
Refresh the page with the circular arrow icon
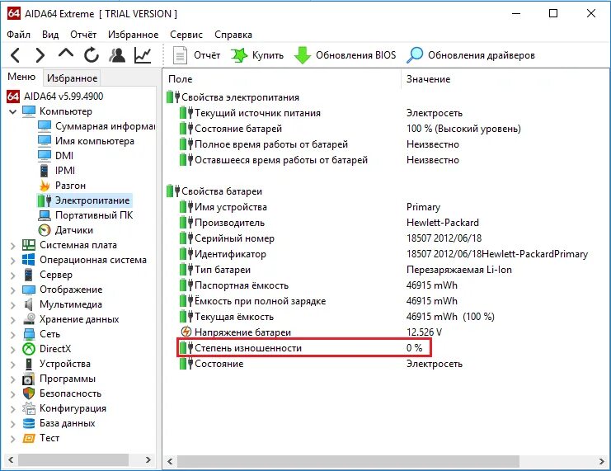pyautogui.click(x=92, y=55)
